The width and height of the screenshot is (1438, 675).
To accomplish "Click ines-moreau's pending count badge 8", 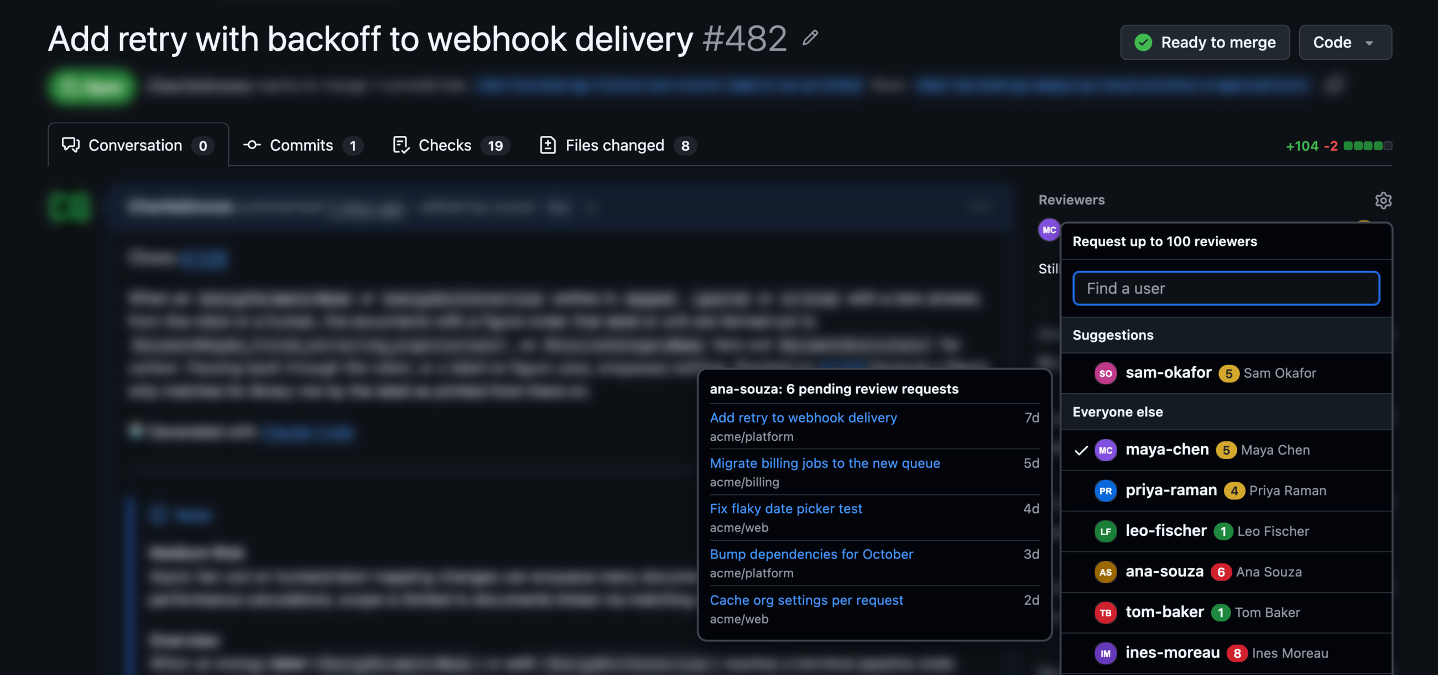I will click(x=1237, y=653).
